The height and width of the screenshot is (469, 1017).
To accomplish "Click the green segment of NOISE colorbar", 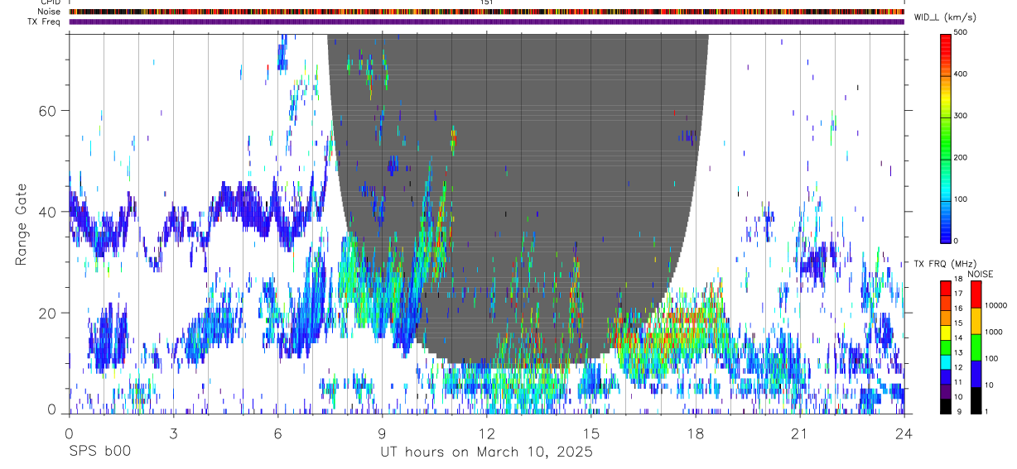I will pos(976,347).
